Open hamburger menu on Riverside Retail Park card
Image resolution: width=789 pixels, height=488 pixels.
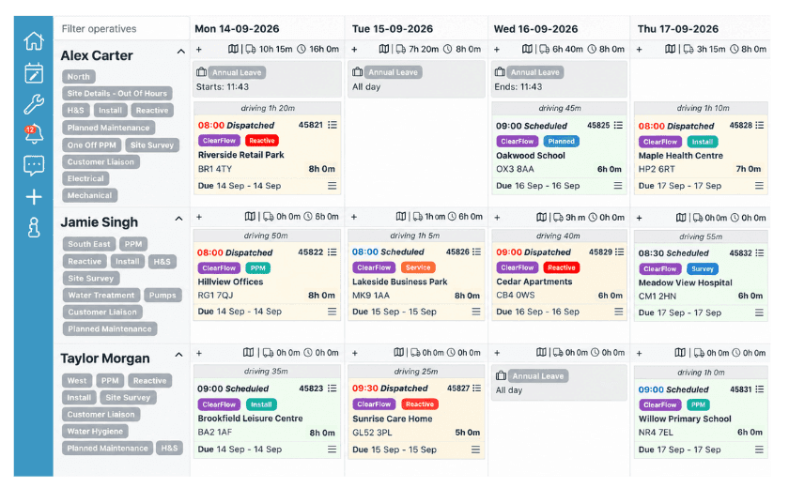click(333, 186)
